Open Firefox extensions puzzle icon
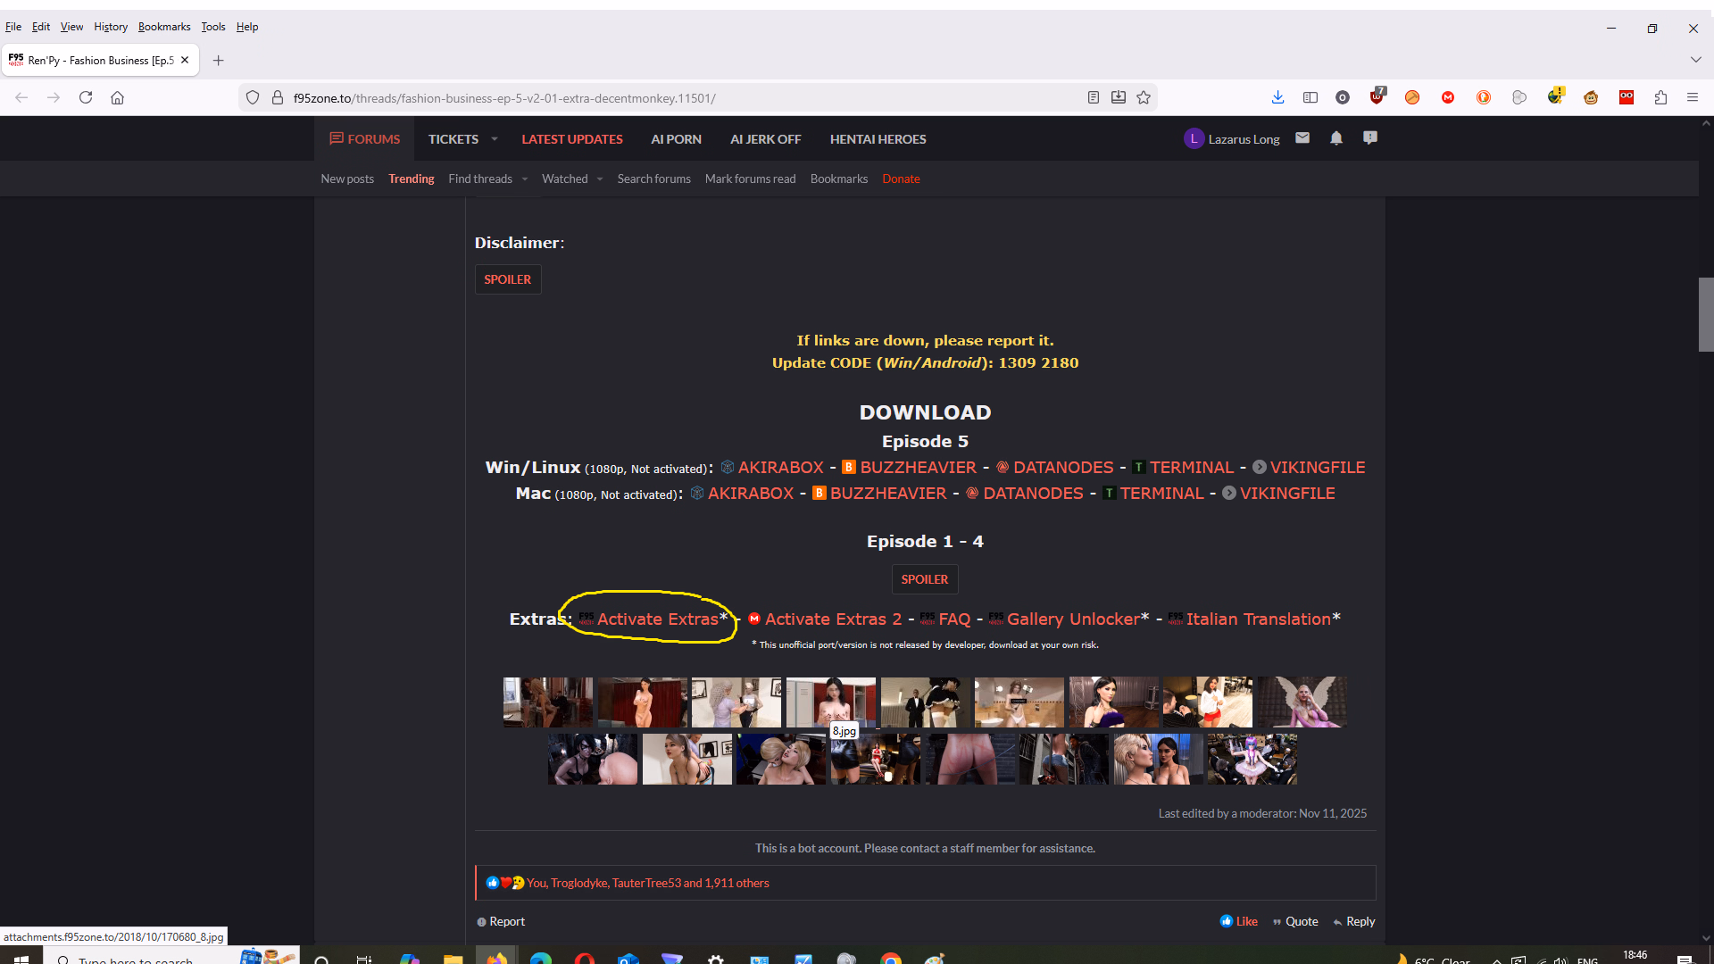This screenshot has height=964, width=1714. click(1660, 97)
